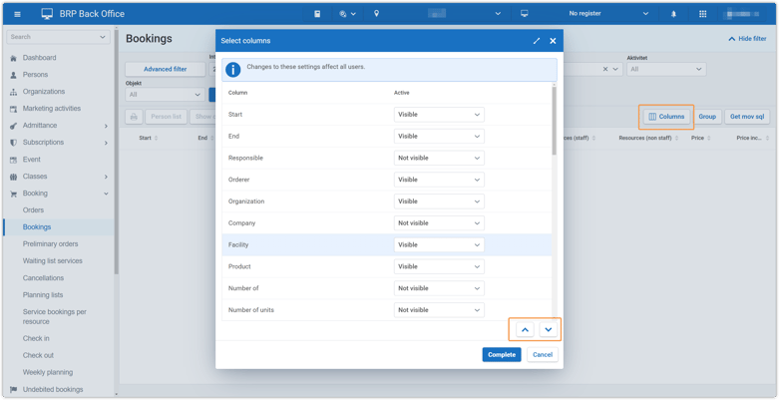This screenshot has width=779, height=400.
Task: Click the Hide filter link
Action: tap(748, 39)
